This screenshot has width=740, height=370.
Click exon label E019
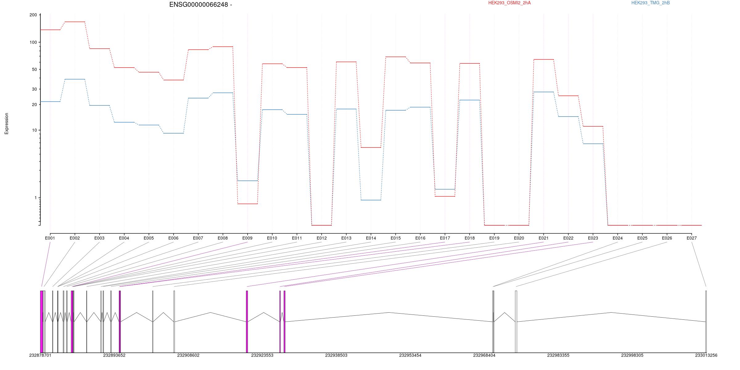(x=494, y=238)
